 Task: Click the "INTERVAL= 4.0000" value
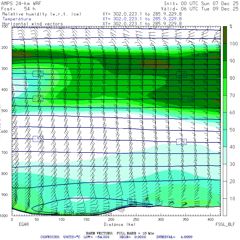coord(174,237)
